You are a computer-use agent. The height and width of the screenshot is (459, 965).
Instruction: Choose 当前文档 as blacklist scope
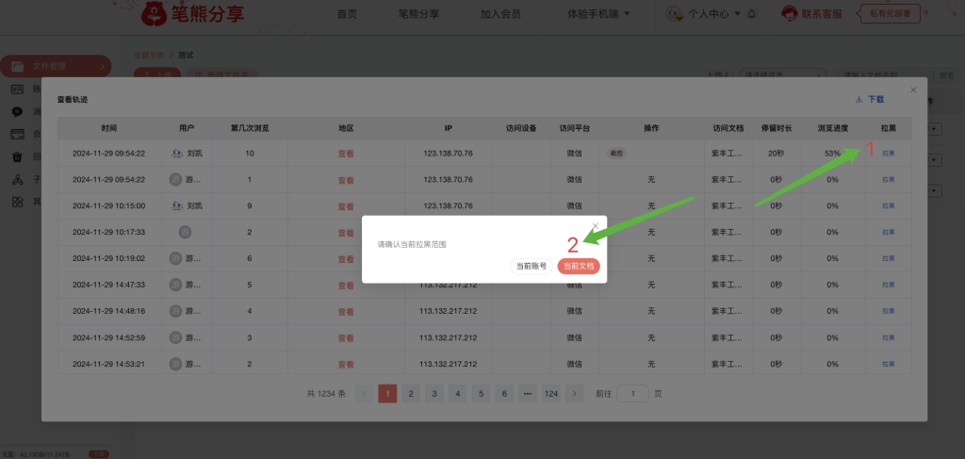(579, 267)
